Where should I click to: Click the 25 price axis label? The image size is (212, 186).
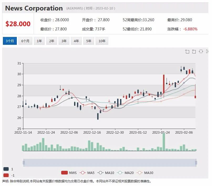[19, 129]
